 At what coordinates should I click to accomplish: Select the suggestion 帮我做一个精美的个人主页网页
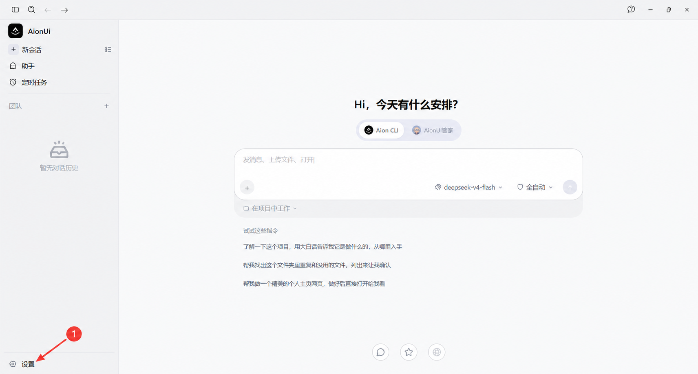pyautogui.click(x=314, y=284)
